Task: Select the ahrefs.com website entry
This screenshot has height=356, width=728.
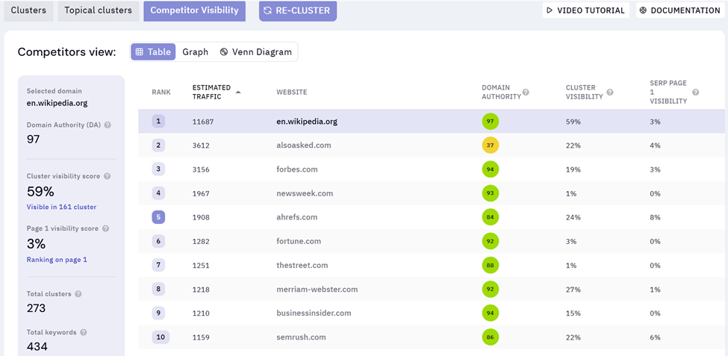Action: [296, 217]
